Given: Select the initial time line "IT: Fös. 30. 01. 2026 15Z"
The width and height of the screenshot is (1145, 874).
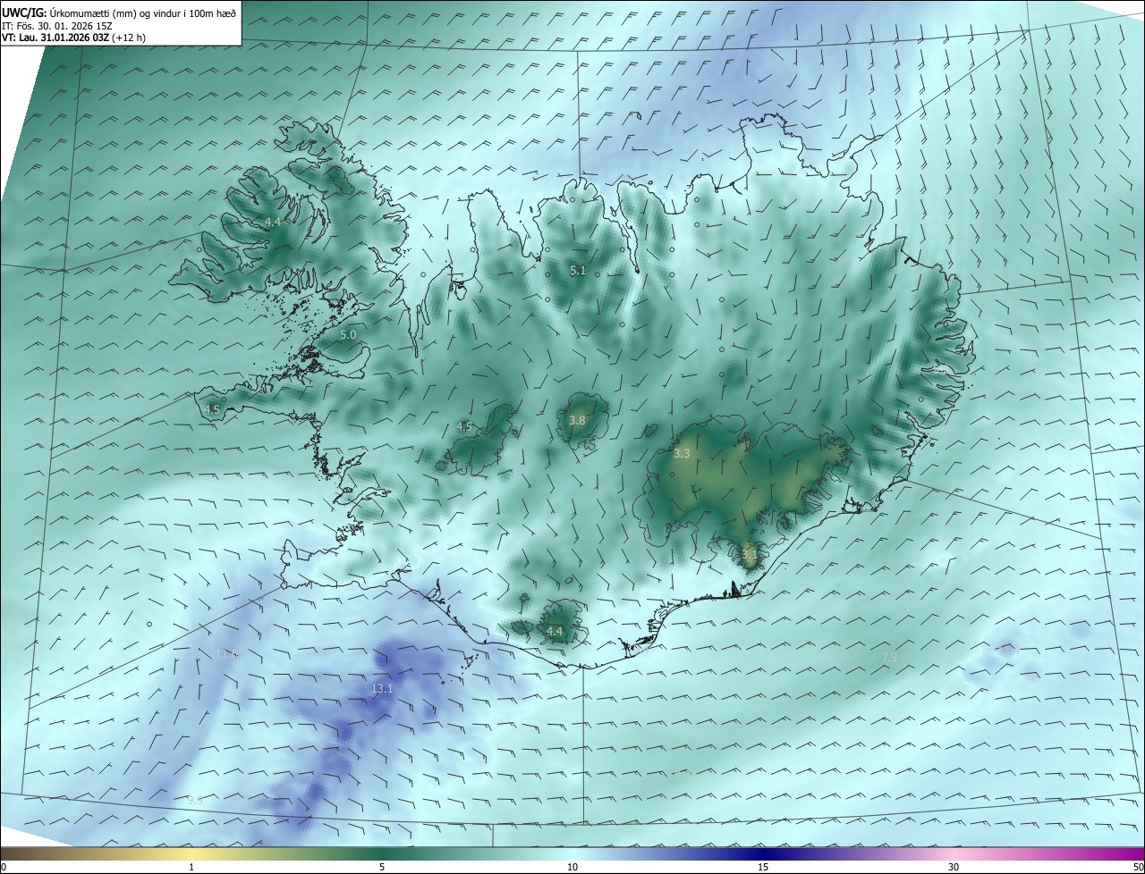Looking at the screenshot, I should pos(56,25).
